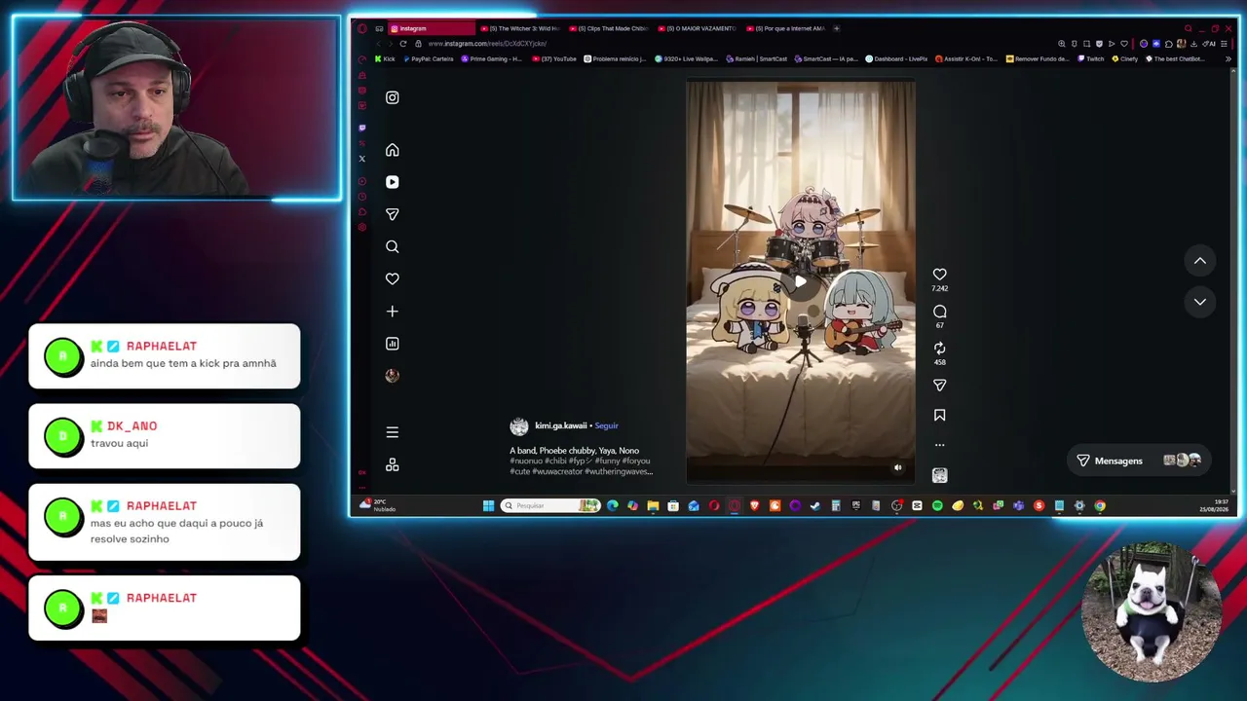This screenshot has height=701, width=1247.
Task: Mute or unmute the reel audio
Action: click(x=897, y=467)
